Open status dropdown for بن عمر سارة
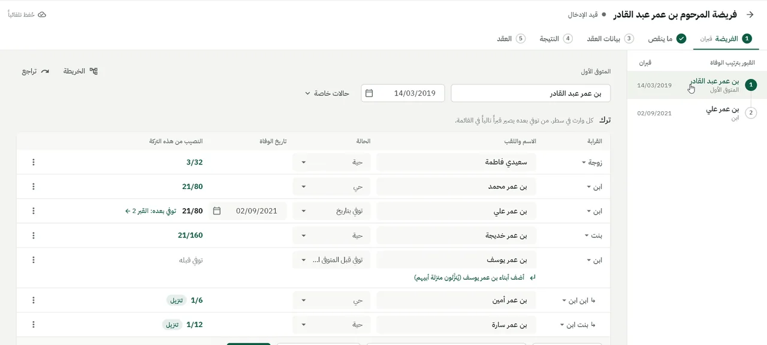The image size is (767, 345). coord(331,325)
